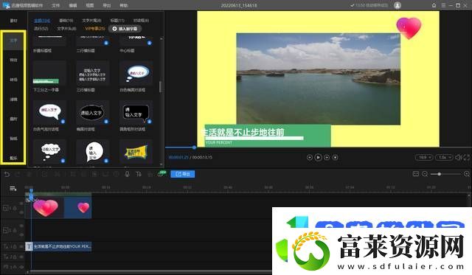The width and height of the screenshot is (472, 275).
Task: Stop the preview playback
Action: pos(335,157)
